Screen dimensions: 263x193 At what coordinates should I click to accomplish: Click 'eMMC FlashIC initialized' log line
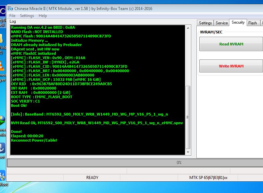pos(33,53)
